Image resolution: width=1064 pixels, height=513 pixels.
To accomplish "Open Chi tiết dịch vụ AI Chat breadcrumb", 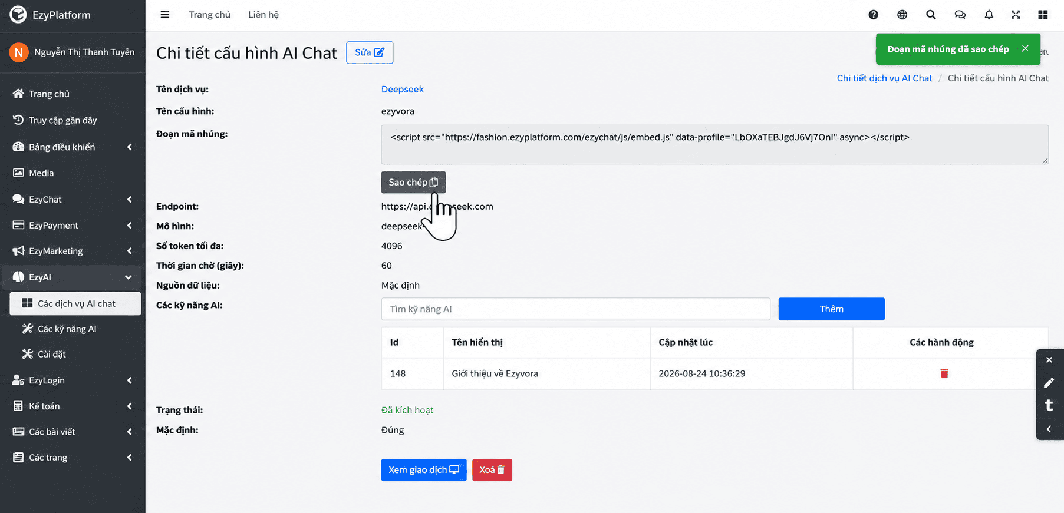I will [884, 78].
